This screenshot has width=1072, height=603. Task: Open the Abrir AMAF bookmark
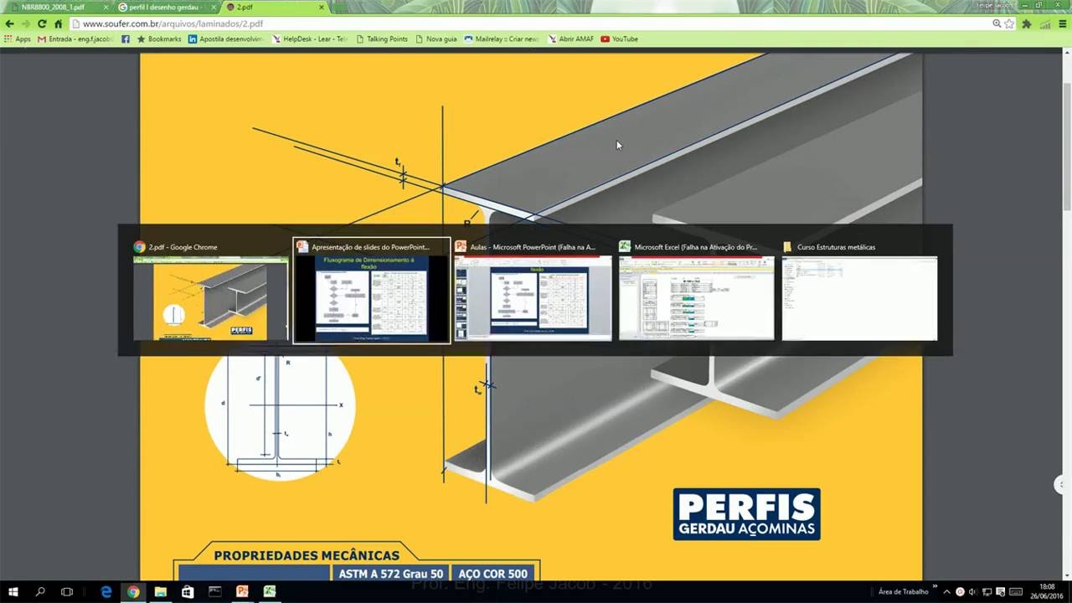(570, 39)
